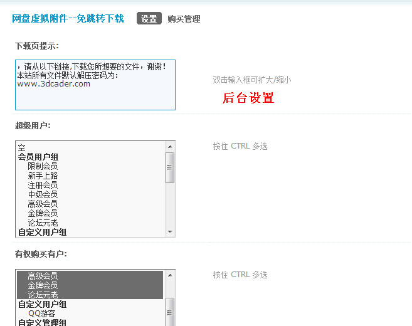Switch to the 购买管理 tab
The height and width of the screenshot is (326, 412).
pos(184,19)
